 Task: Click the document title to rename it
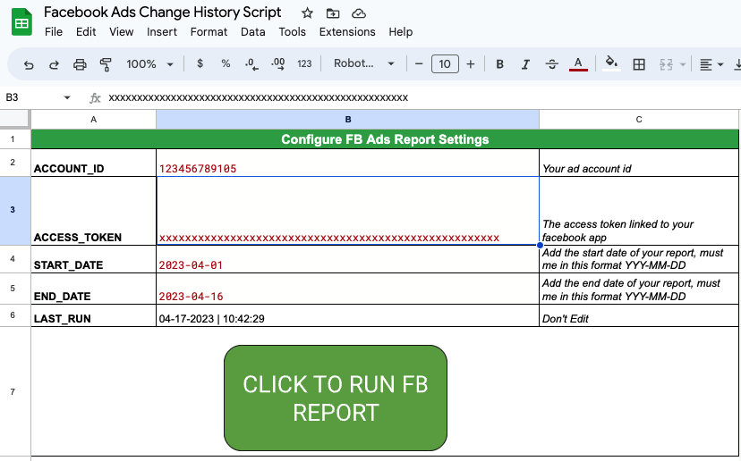click(163, 13)
